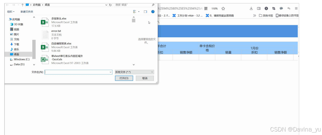The width and height of the screenshot is (322, 135).
Task: Open 移动设备上的书签 folder
Action: (x=287, y=15)
